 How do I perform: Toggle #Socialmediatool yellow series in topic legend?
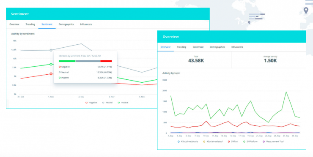213,142
